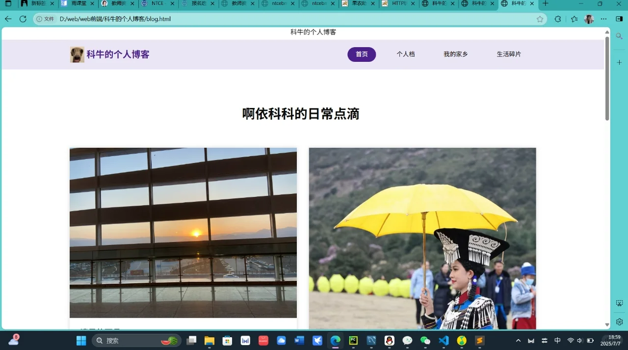The image size is (628, 350).
Task: Open the red Huawei app on the taskbar
Action: [263, 341]
